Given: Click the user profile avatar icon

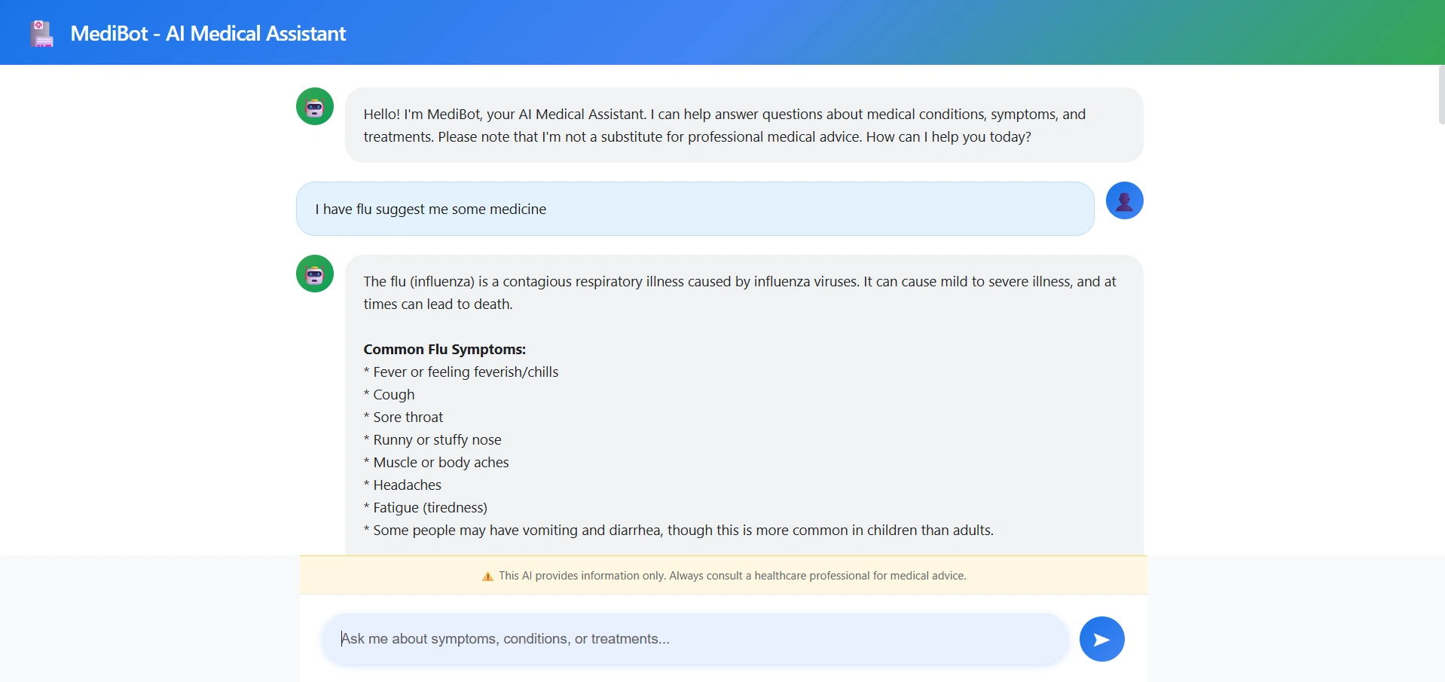Looking at the screenshot, I should click(1124, 200).
